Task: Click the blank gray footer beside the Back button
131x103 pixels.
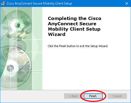Action: coord(32,96)
